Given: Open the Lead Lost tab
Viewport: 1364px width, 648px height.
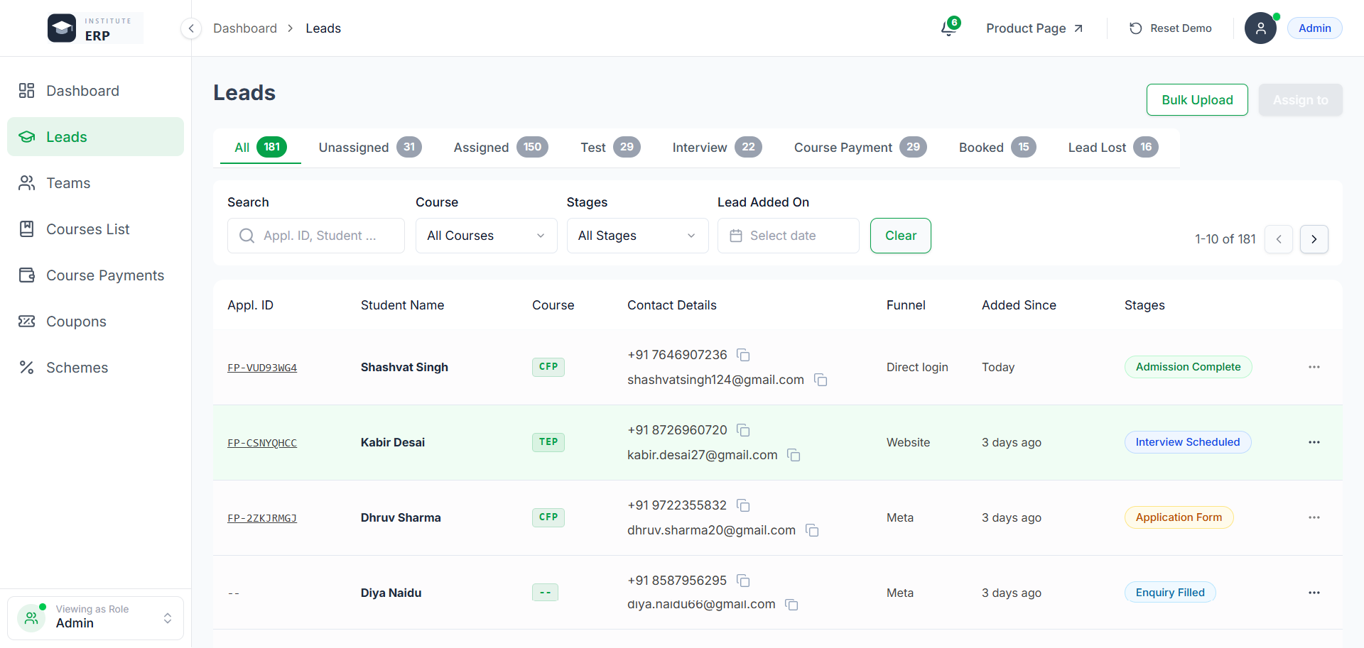Looking at the screenshot, I should [x=1113, y=147].
